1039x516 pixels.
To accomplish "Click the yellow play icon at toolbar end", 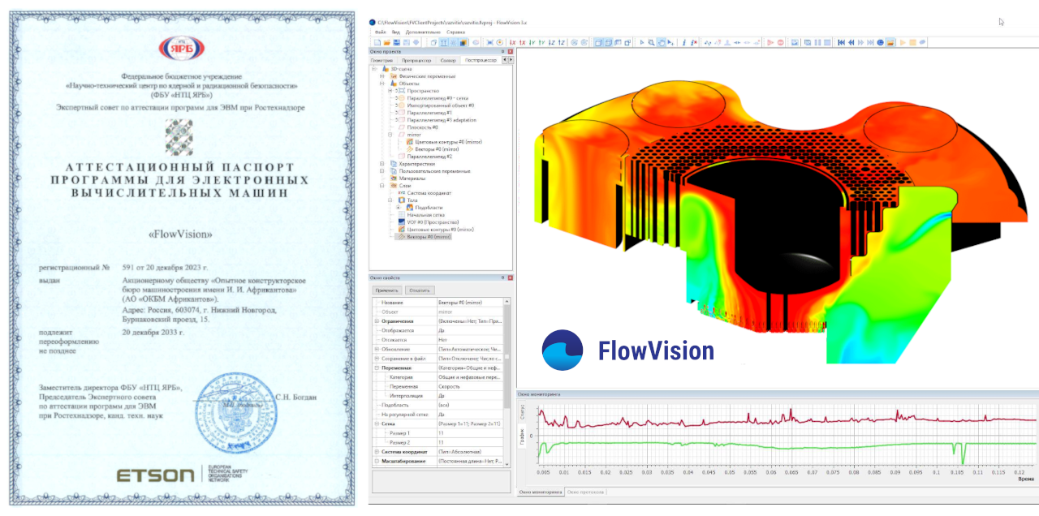I will [x=903, y=42].
